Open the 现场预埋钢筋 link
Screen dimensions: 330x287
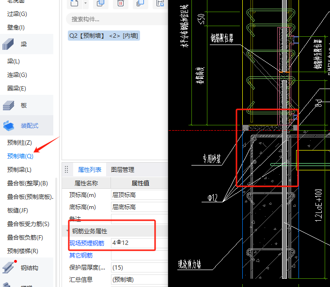(x=87, y=243)
